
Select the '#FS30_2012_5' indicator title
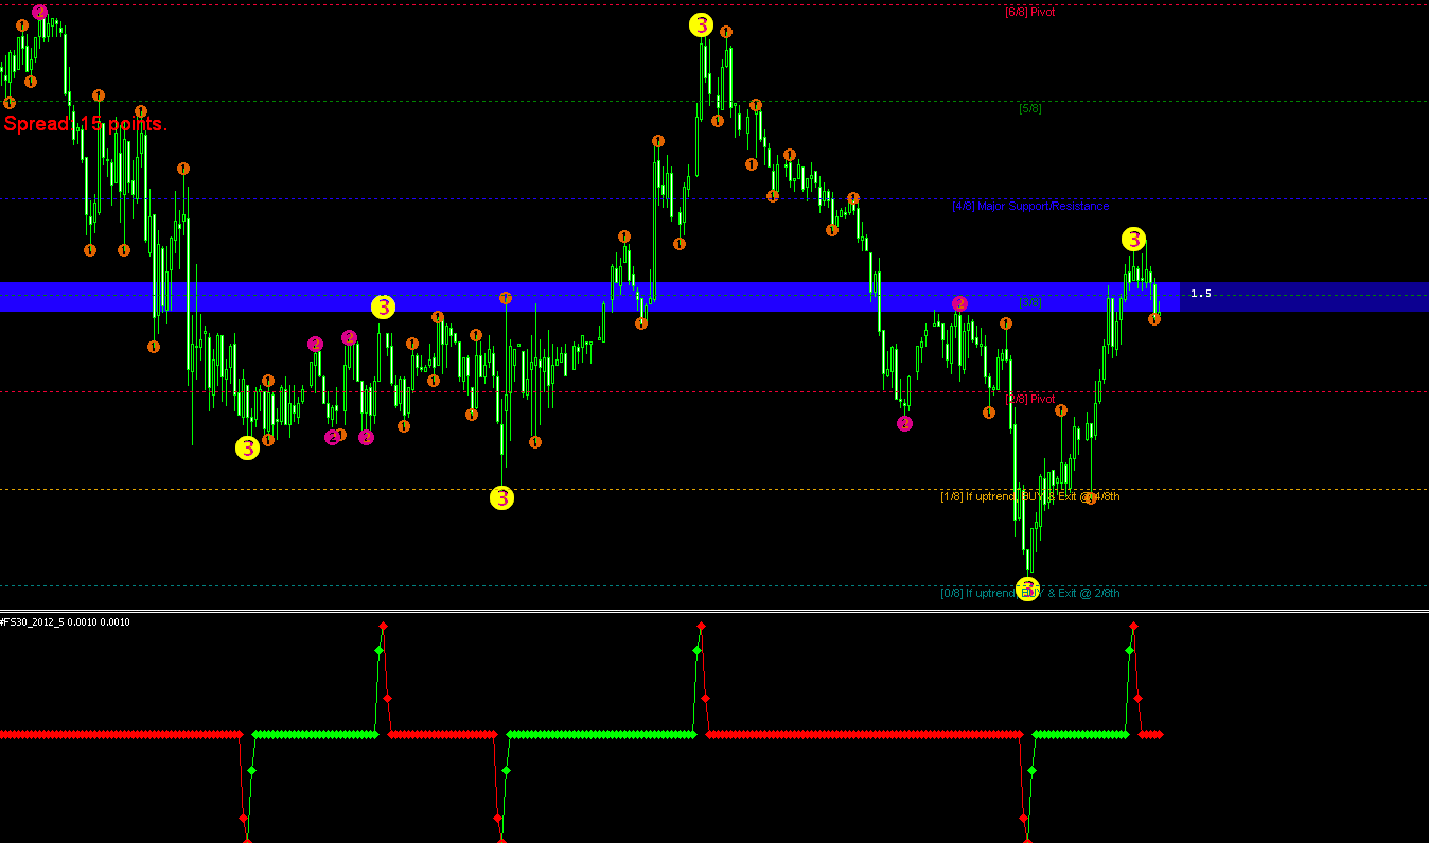pyautogui.click(x=32, y=622)
